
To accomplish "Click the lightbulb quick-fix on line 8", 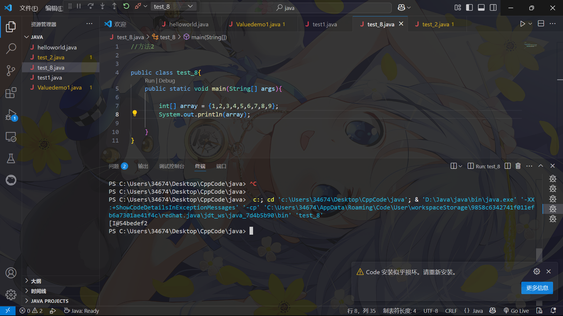I will click(x=135, y=113).
